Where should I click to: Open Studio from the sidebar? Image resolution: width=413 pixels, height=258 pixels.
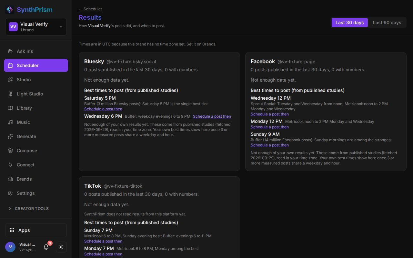coord(36,80)
